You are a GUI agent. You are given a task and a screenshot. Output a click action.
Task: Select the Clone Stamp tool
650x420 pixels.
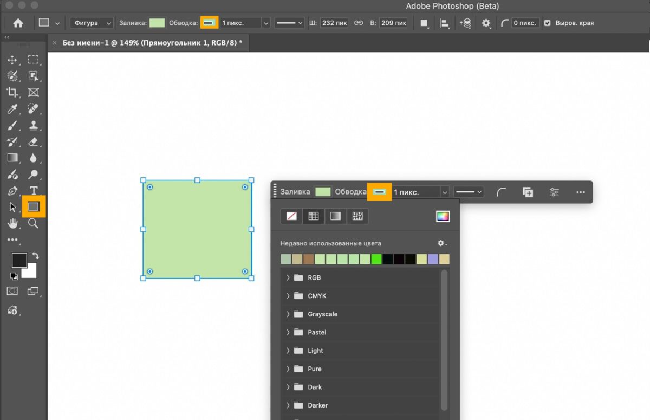(x=34, y=126)
